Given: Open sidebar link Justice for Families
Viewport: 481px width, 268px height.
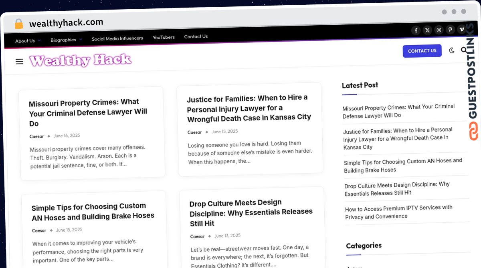Looking at the screenshot, I should coord(398,138).
